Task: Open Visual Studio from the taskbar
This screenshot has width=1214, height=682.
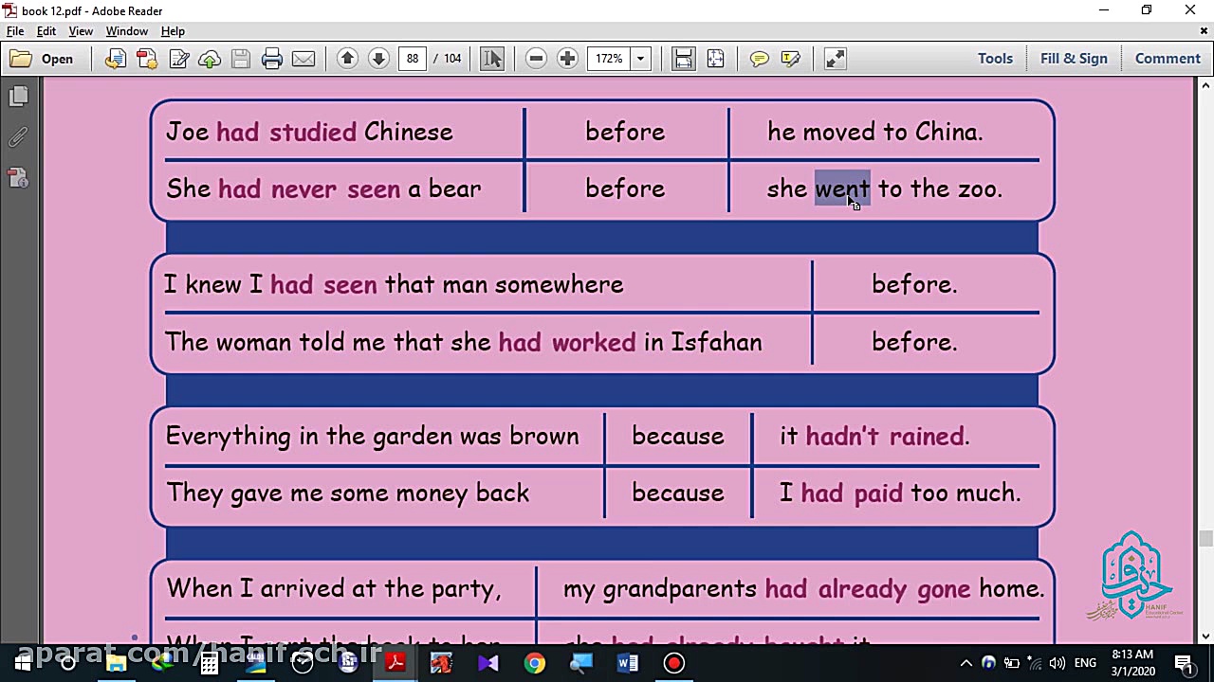Action: [x=488, y=663]
